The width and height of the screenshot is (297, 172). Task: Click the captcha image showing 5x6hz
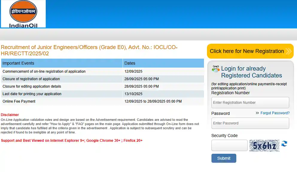coord(264,146)
